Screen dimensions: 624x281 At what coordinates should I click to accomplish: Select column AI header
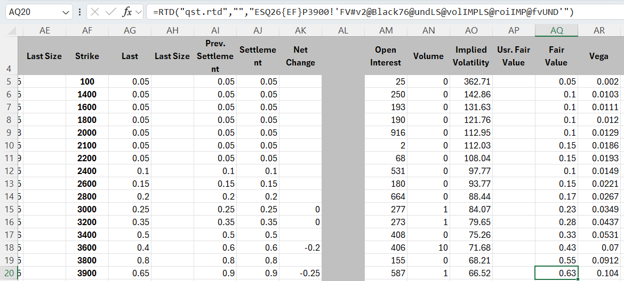tap(215, 30)
